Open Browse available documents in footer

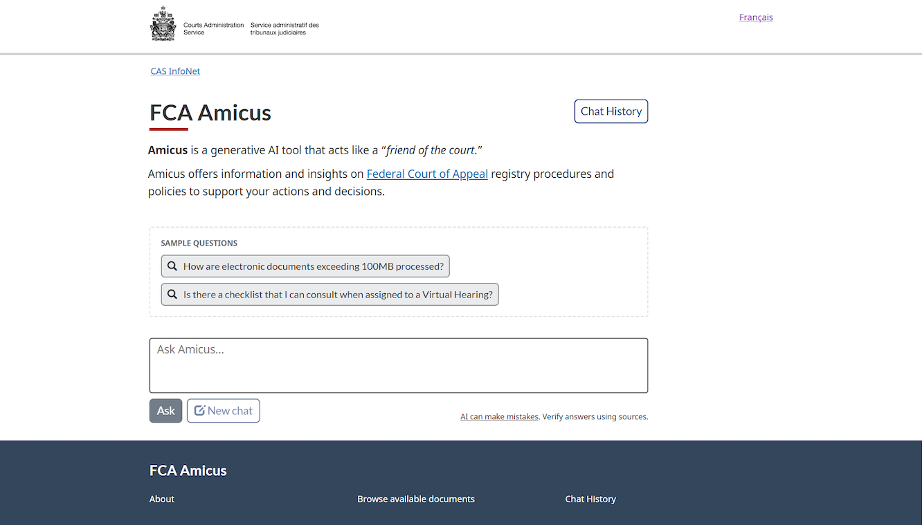click(x=415, y=499)
